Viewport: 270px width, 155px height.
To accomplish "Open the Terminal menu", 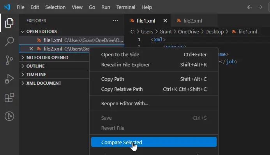I will (126, 7).
